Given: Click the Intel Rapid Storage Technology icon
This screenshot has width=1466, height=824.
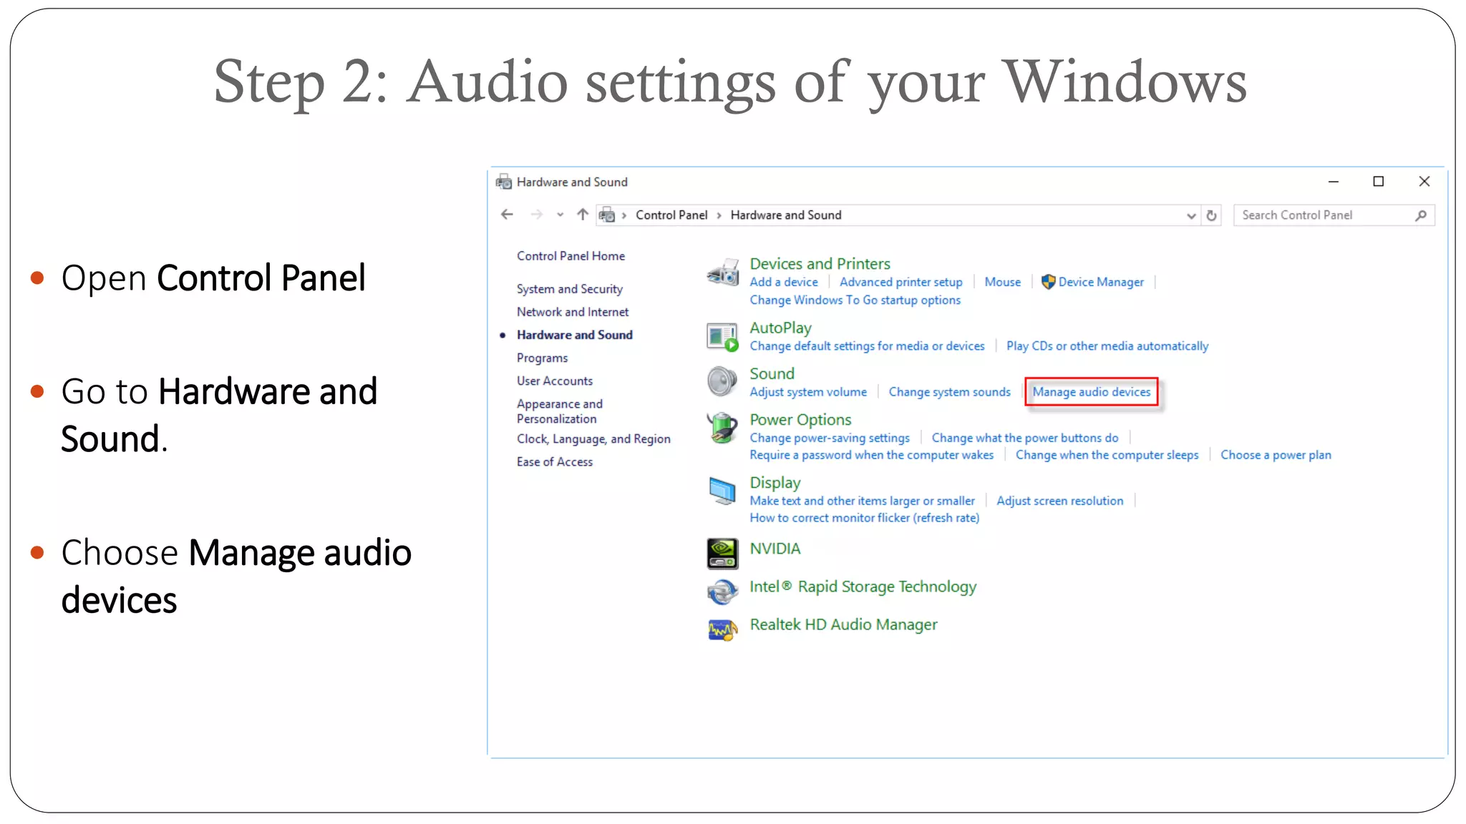Looking at the screenshot, I should pos(722,592).
